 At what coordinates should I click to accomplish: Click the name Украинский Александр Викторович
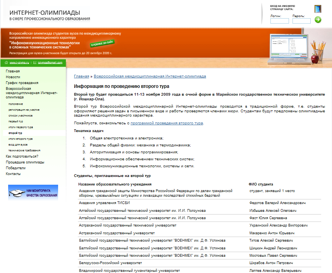click(279, 225)
